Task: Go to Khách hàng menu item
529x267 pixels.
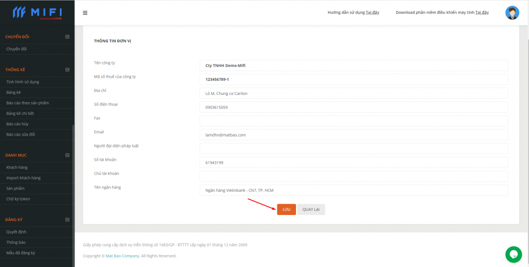Action: [17, 168]
